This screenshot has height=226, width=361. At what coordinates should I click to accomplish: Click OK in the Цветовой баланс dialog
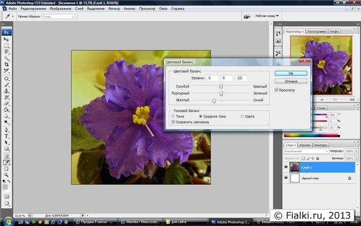click(x=290, y=73)
